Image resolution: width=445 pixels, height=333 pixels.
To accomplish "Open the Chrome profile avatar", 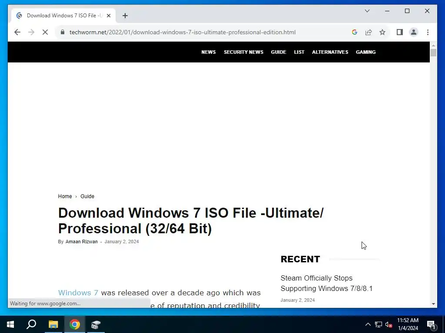I will (x=414, y=32).
